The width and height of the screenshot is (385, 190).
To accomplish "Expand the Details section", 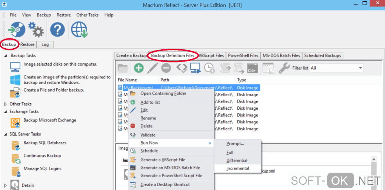I will coord(5,185).
